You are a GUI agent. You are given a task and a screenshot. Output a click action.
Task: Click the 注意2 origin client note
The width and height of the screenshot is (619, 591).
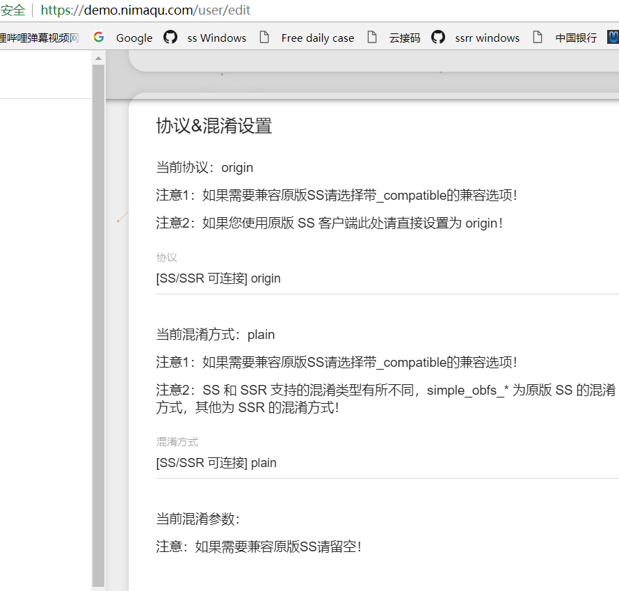click(x=330, y=223)
